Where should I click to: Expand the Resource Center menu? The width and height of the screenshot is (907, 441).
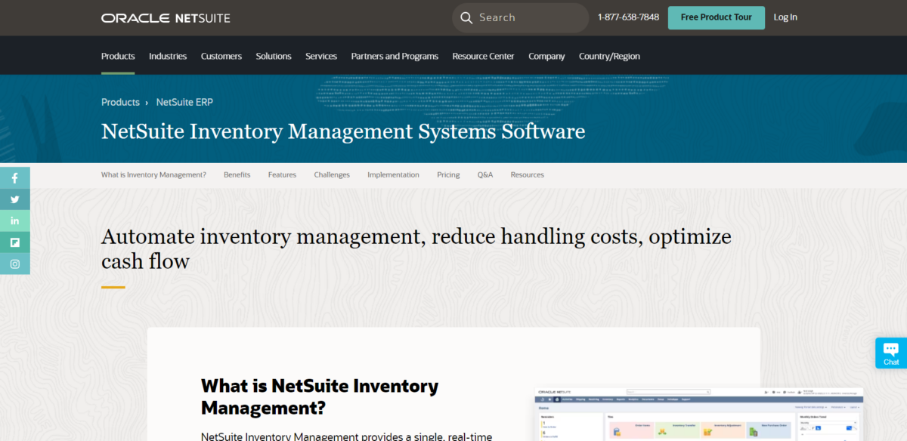point(483,56)
